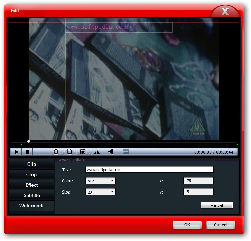Screen dimensions: 251x241
Task: Click the left green trim start marker
Action: [21, 144]
